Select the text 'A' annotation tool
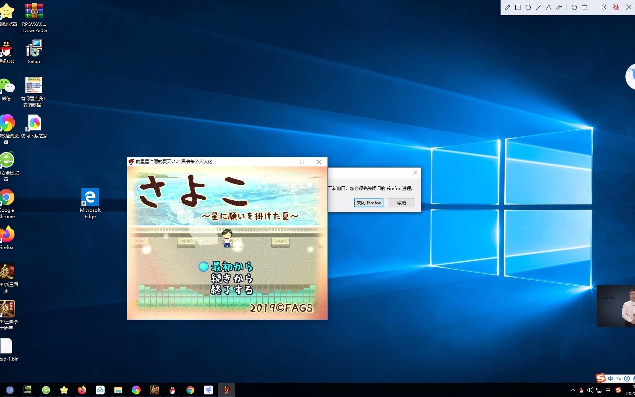This screenshot has width=635, height=397. point(548,7)
